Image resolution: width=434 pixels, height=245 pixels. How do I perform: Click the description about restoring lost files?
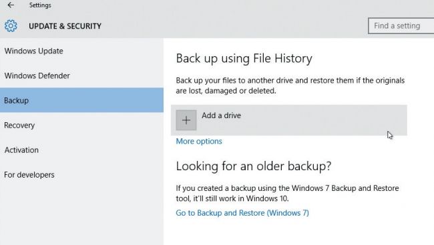[x=290, y=85]
